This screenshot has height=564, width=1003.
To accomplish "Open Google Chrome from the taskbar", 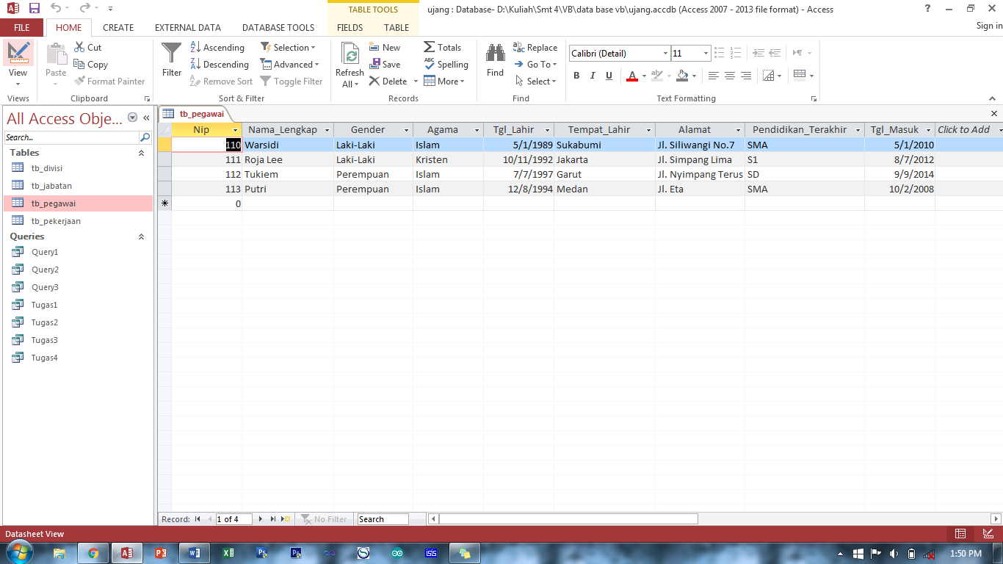I will (93, 553).
